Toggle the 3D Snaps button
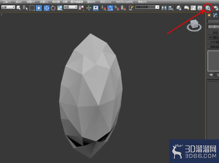Image resolution: width=219 pixels, height=163 pixels. pyautogui.click(x=103, y=8)
